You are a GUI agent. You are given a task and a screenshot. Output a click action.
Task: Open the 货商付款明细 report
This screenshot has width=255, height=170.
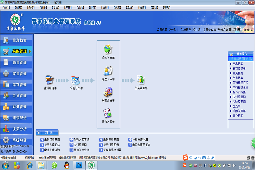pyautogui.click(x=109, y=145)
